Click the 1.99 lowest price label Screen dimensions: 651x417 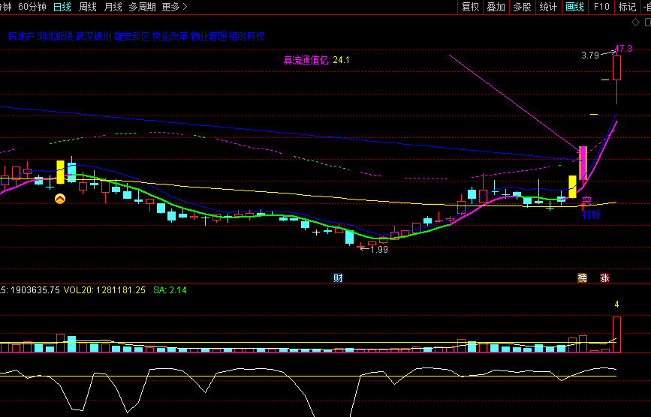pos(378,250)
